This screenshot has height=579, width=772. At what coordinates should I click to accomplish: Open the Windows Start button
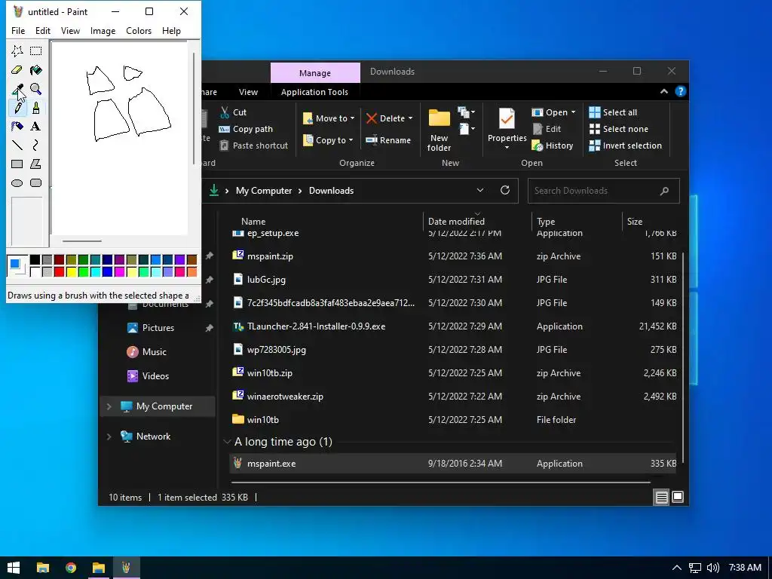[x=14, y=568]
